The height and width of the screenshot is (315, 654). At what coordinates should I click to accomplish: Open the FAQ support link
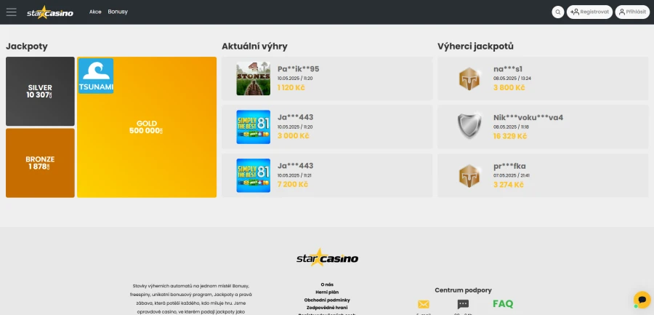tap(503, 303)
